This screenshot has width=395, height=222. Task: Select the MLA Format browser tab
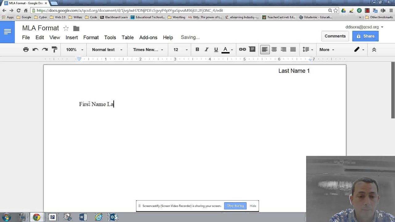pos(26,3)
